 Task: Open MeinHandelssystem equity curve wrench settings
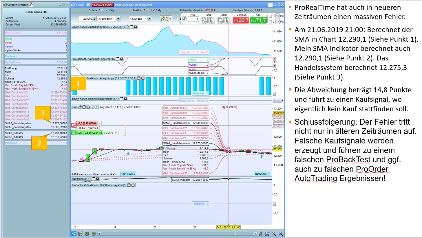coord(117,99)
